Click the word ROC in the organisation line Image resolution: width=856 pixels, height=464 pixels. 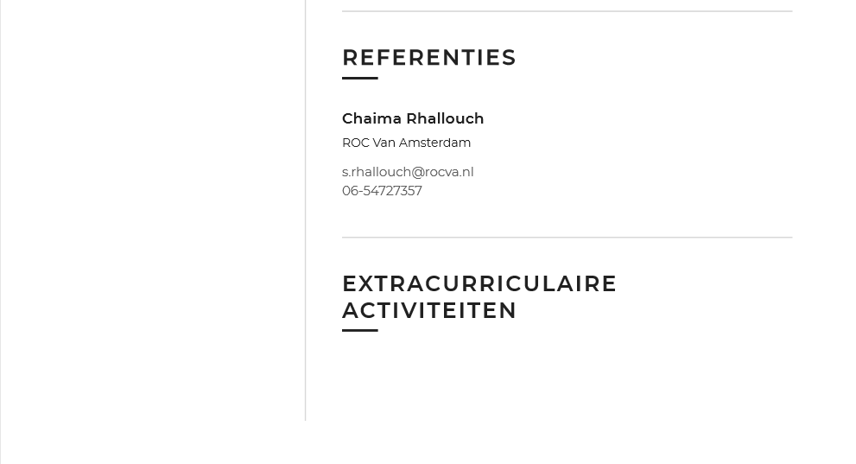click(355, 143)
